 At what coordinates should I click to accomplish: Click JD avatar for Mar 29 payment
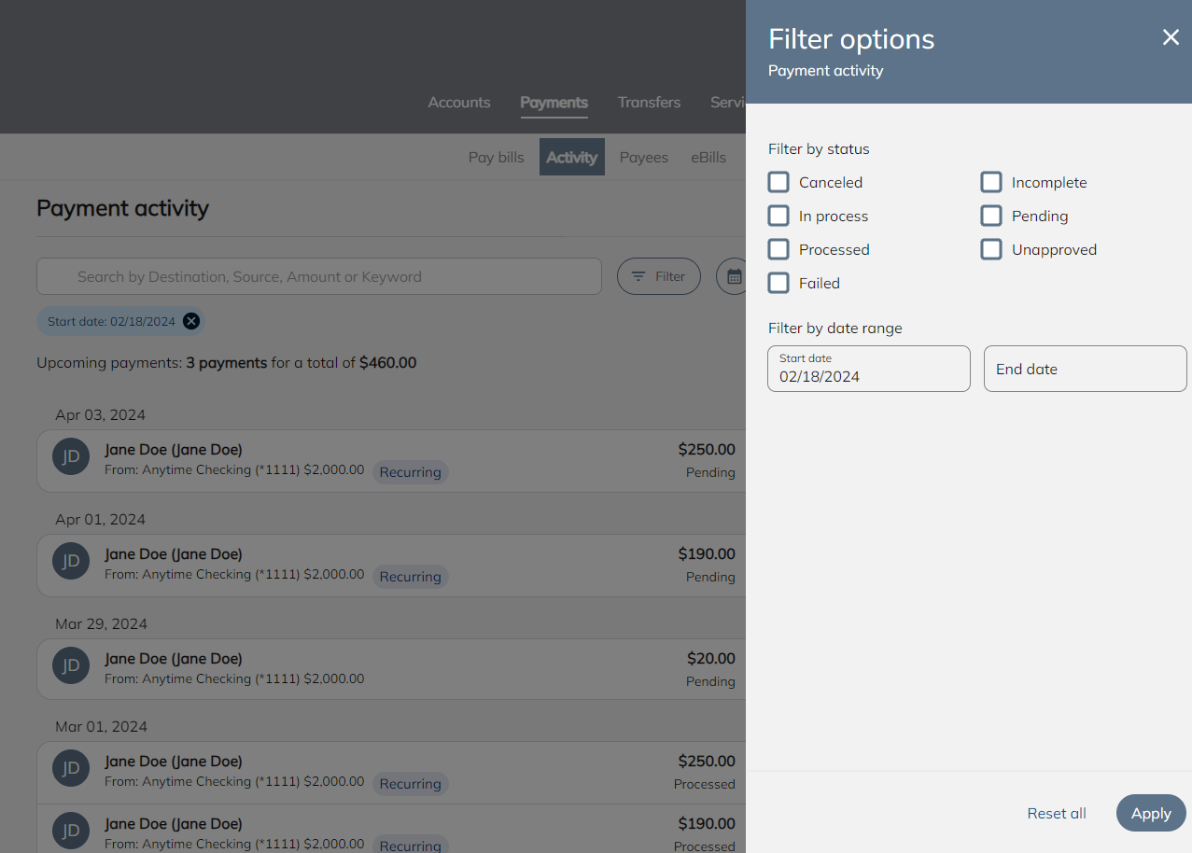tap(71, 665)
